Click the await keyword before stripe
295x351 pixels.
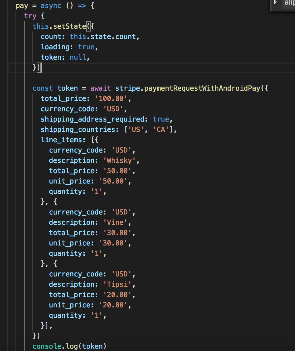pyautogui.click(x=100, y=88)
